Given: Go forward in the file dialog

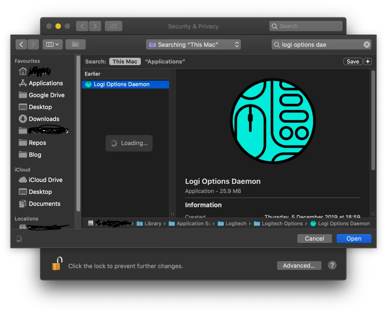Looking at the screenshot, I should pos(33,44).
